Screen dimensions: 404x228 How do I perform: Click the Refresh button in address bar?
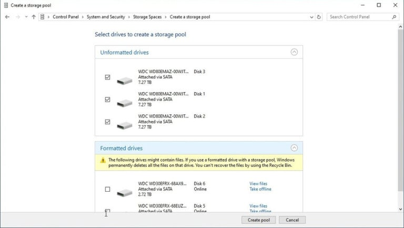[x=319, y=17]
